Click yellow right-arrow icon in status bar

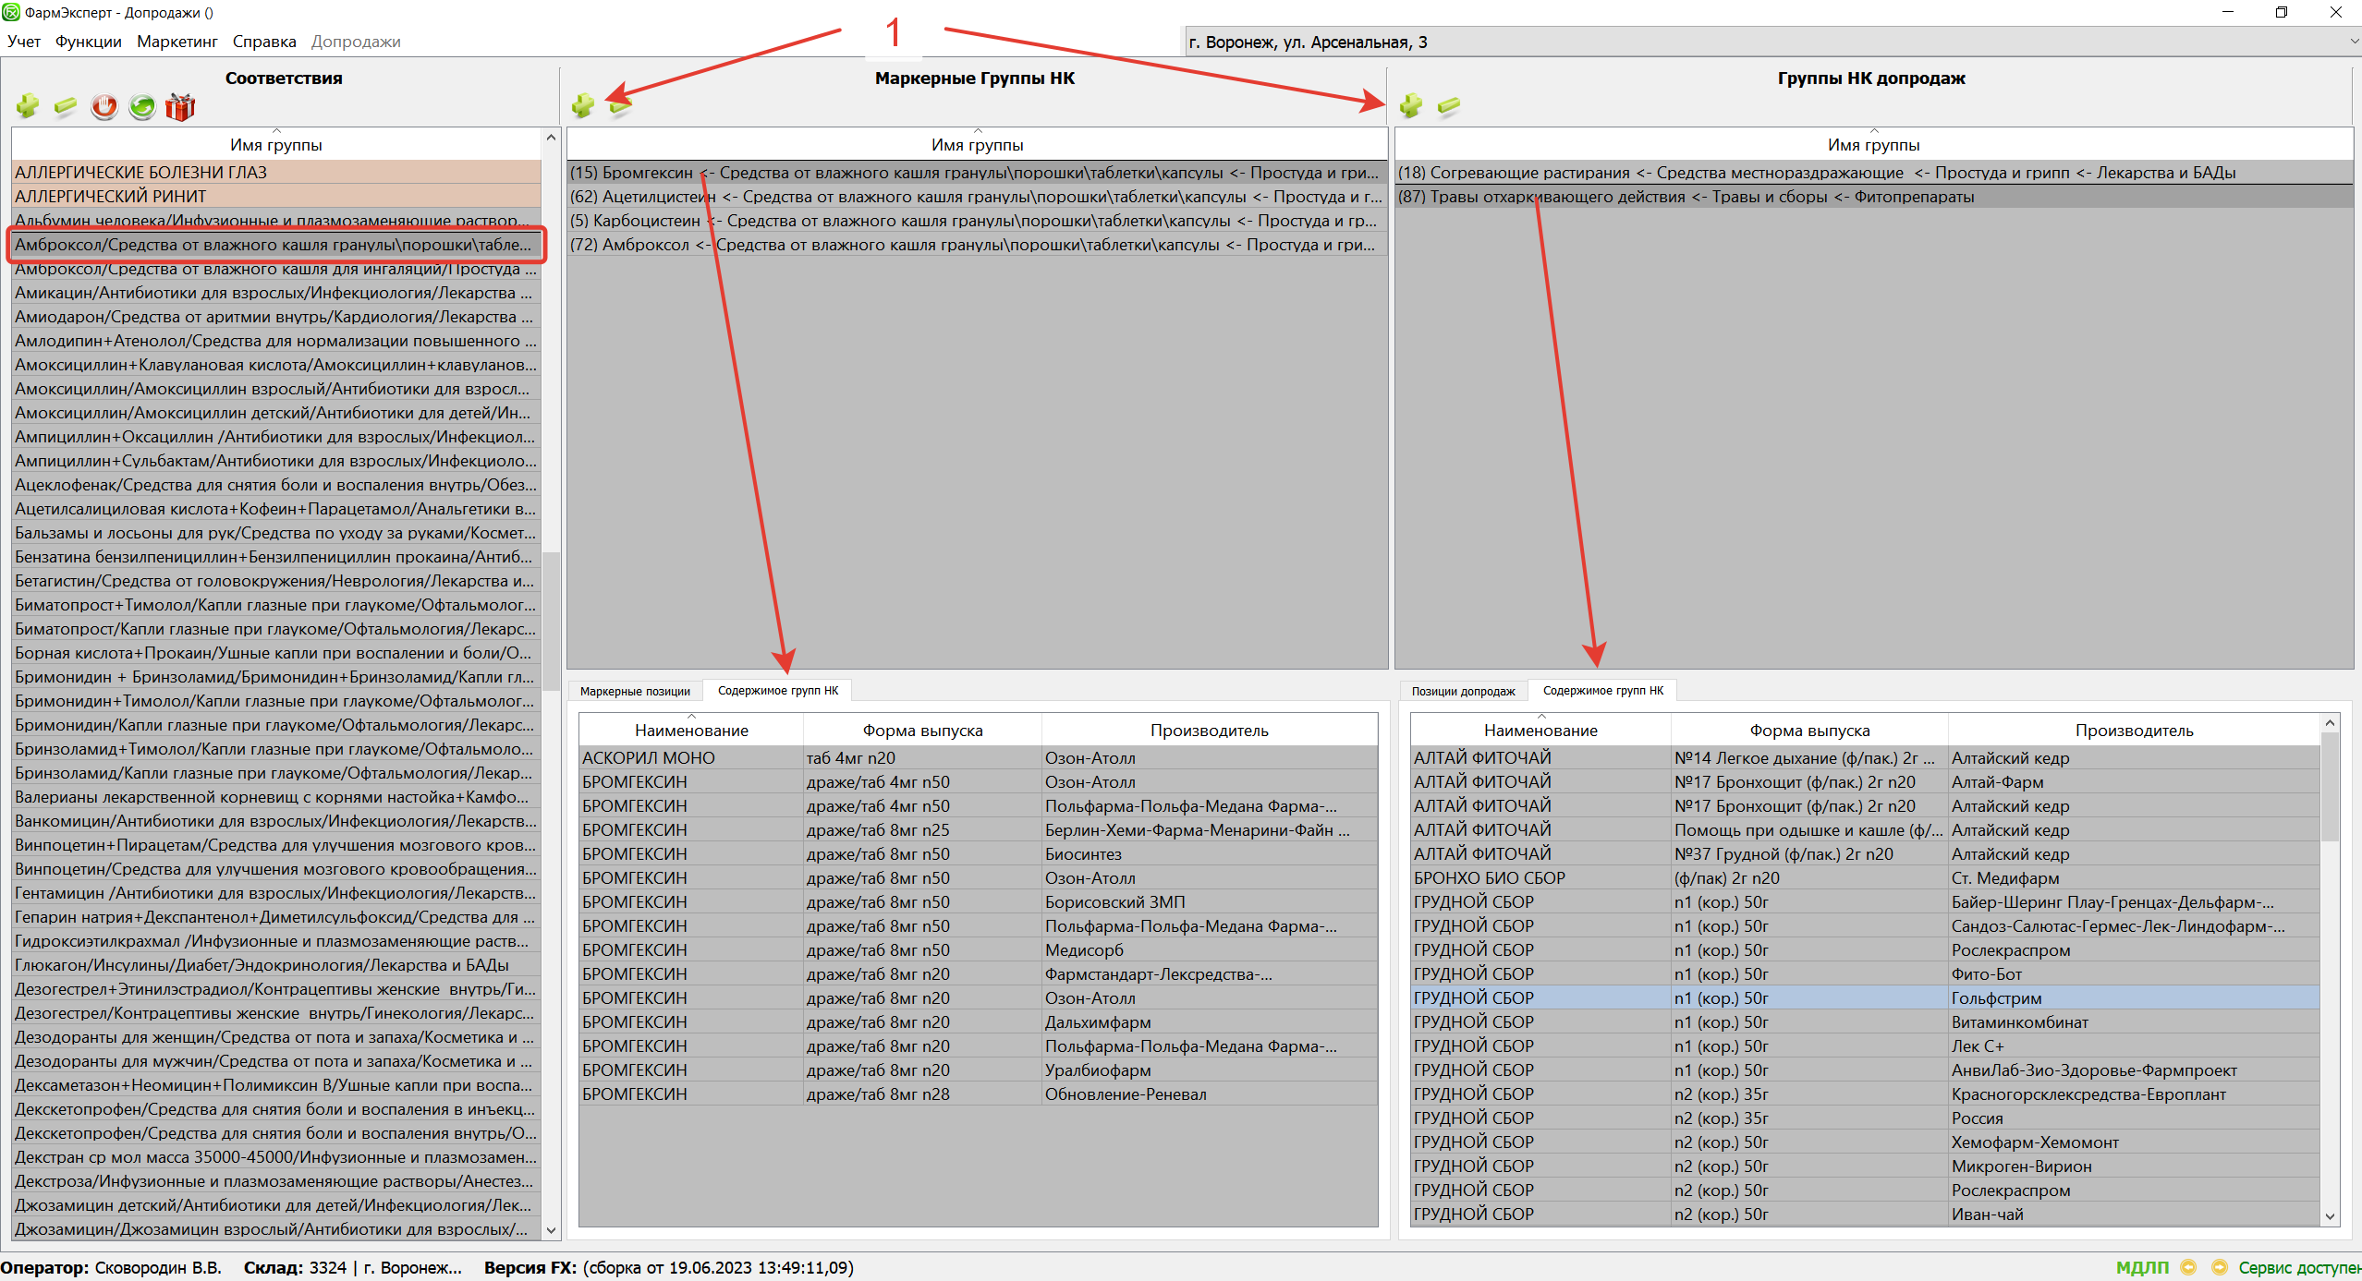tap(2219, 1267)
